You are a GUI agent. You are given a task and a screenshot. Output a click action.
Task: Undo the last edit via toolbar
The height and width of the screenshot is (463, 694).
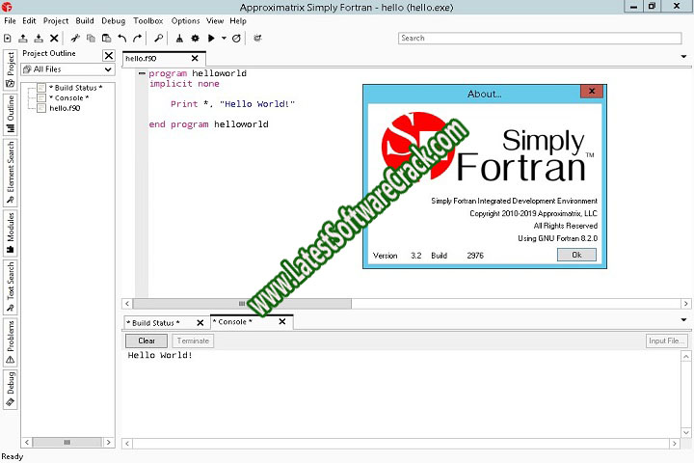pos(122,38)
